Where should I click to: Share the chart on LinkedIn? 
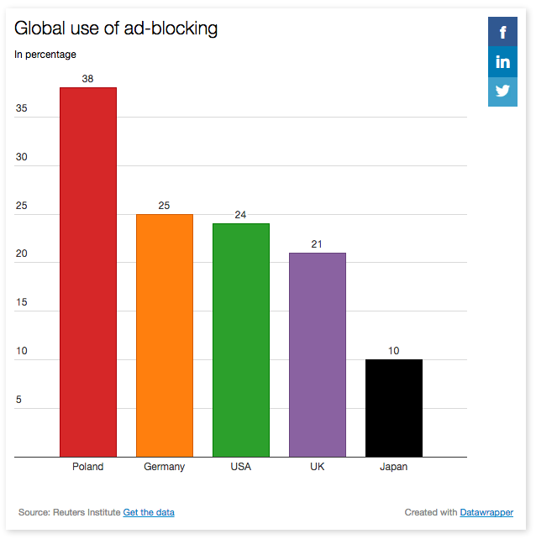coord(502,62)
